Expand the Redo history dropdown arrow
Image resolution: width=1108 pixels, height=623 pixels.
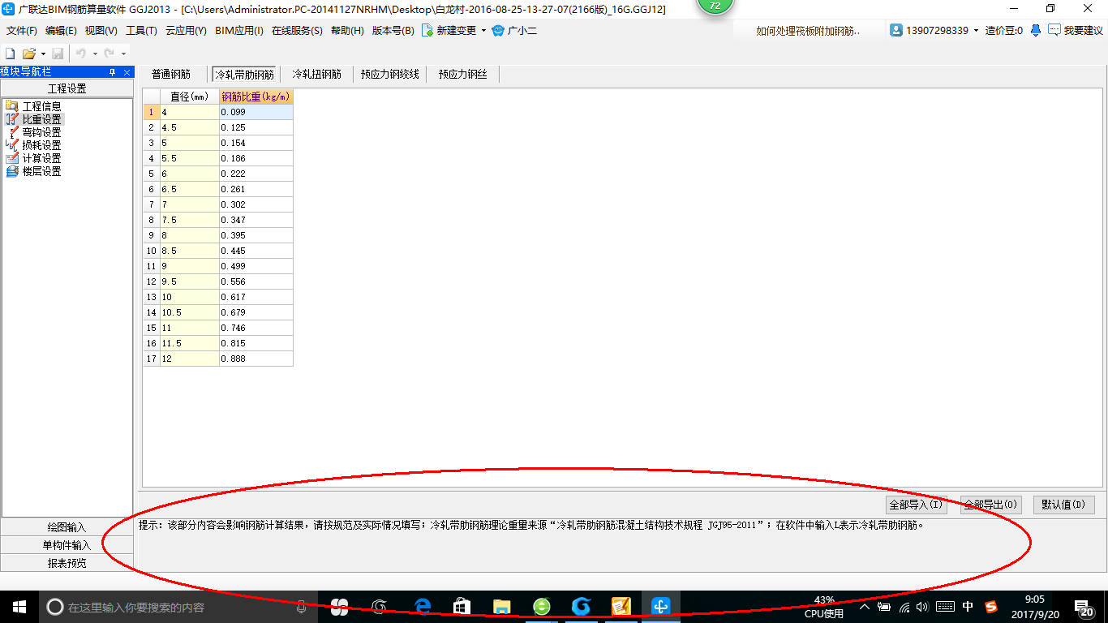click(123, 54)
